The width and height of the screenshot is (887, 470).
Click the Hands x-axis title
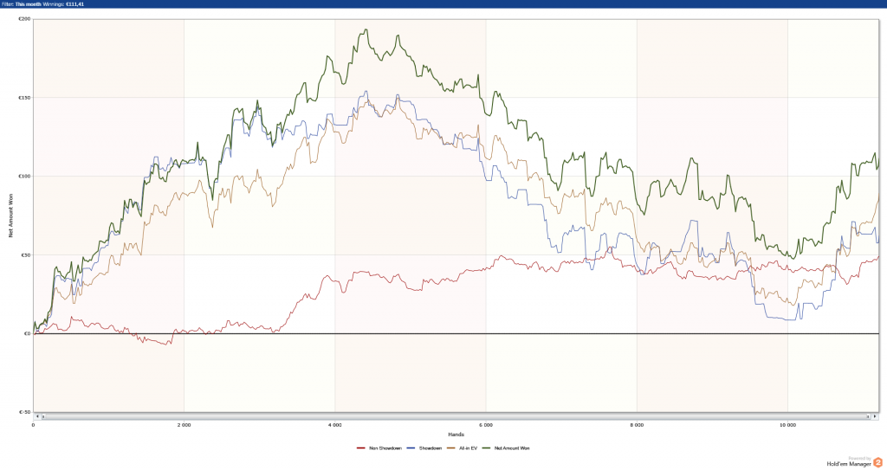[456, 435]
